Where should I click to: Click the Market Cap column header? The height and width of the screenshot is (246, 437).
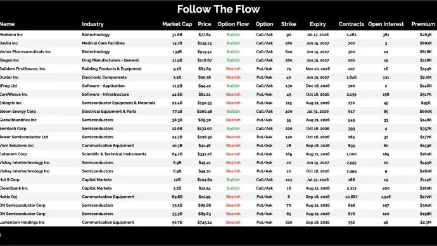pyautogui.click(x=177, y=24)
